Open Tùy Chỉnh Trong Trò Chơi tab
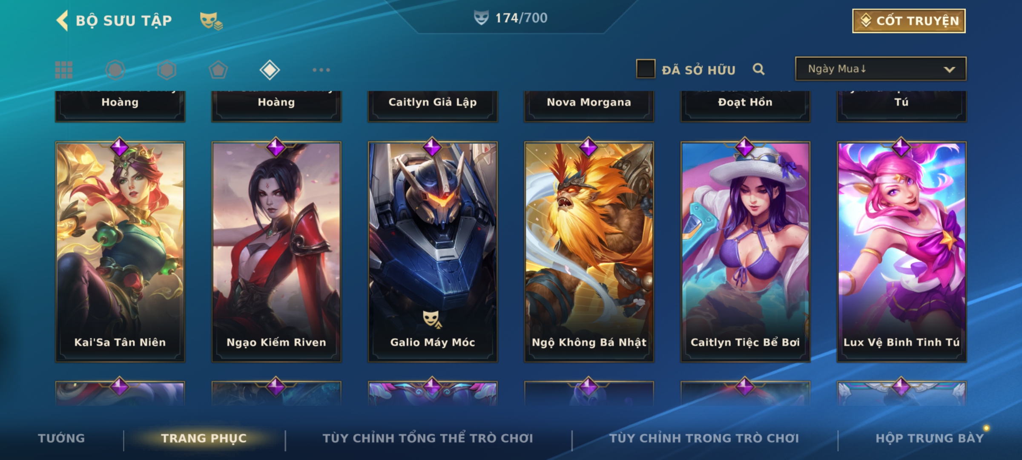The height and width of the screenshot is (460, 1022). (704, 438)
